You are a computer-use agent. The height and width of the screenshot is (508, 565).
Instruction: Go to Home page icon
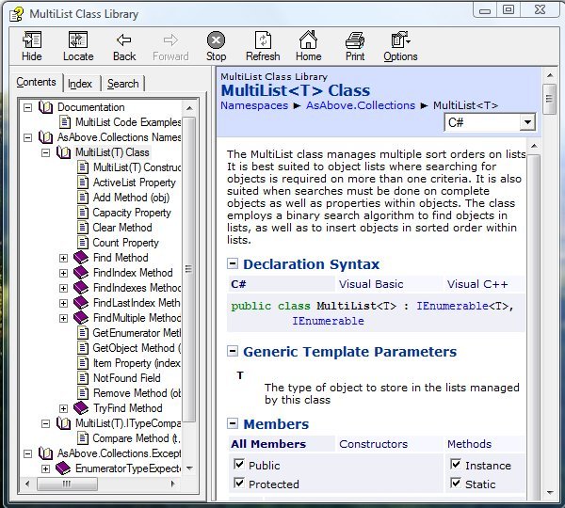309,40
